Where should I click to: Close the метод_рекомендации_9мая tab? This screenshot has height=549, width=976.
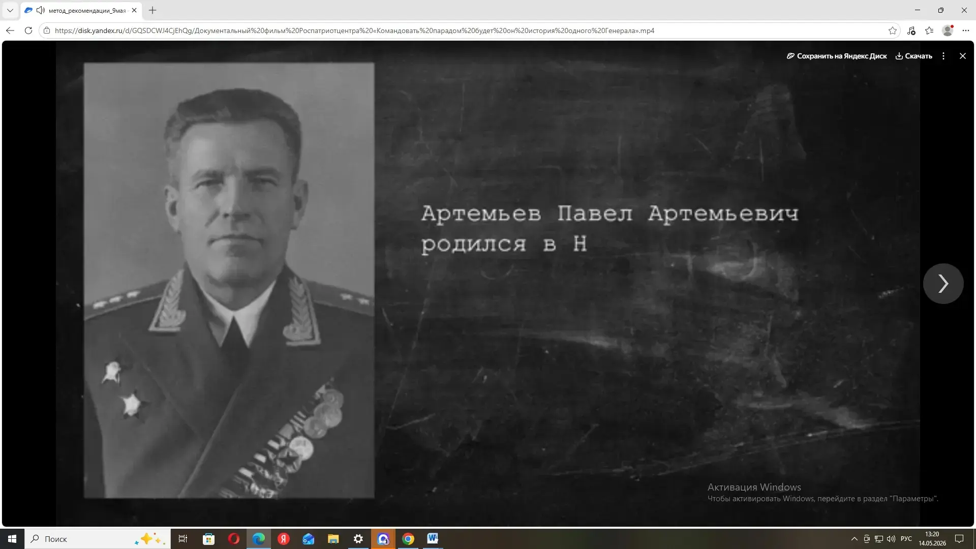click(134, 10)
